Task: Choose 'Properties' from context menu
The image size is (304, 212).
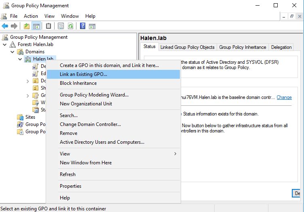Action: pyautogui.click(x=114, y=186)
